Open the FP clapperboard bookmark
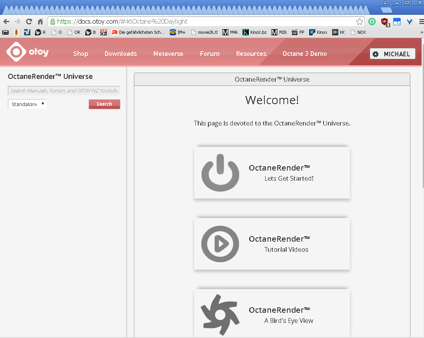The height and width of the screenshot is (338, 424). pos(298,32)
